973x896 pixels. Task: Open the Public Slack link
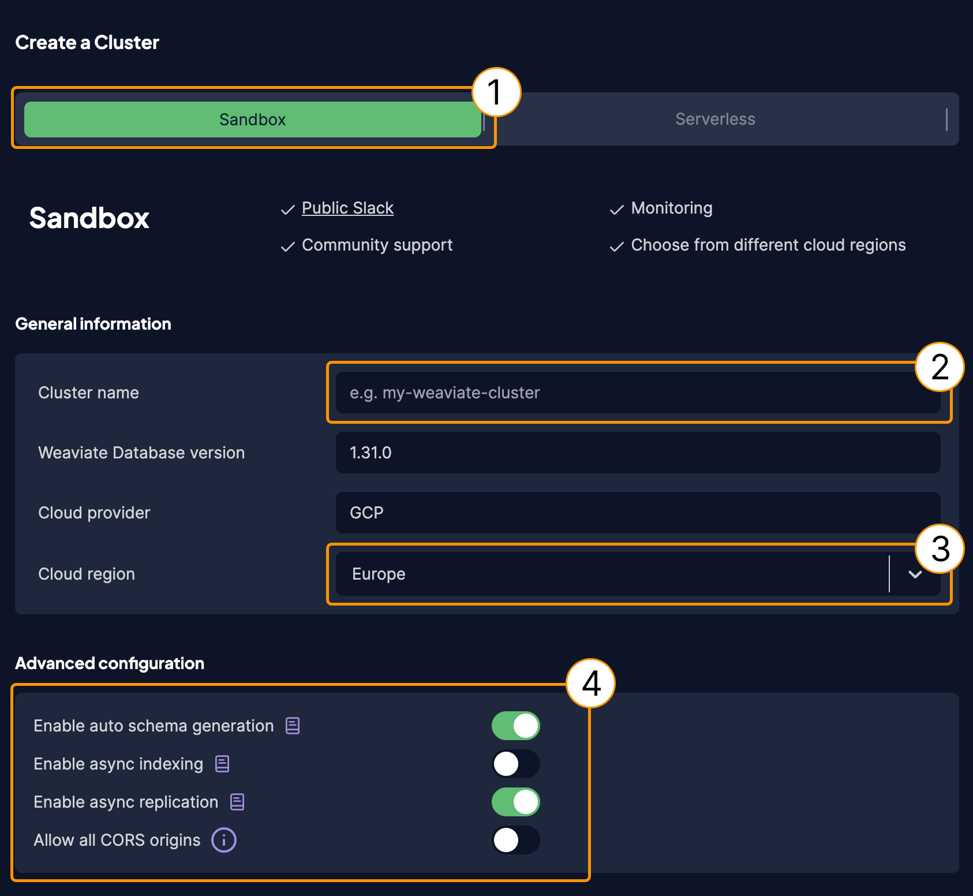tap(347, 208)
